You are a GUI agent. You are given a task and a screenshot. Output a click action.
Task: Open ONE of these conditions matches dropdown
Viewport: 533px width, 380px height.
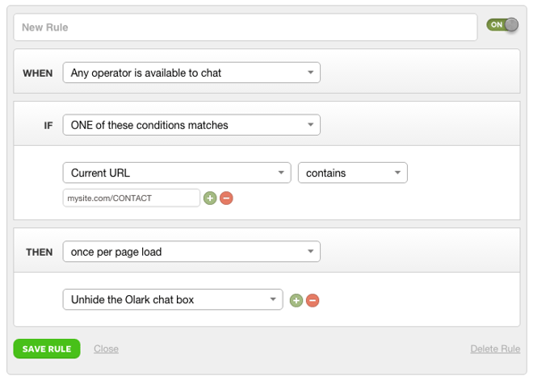191,125
